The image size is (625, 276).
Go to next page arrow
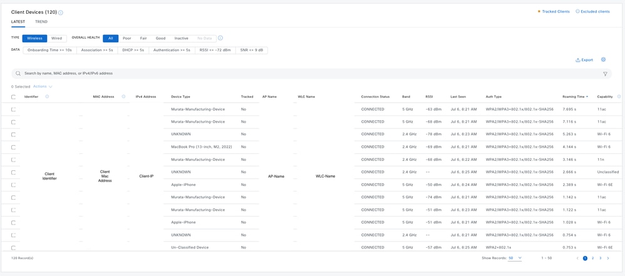click(608, 258)
